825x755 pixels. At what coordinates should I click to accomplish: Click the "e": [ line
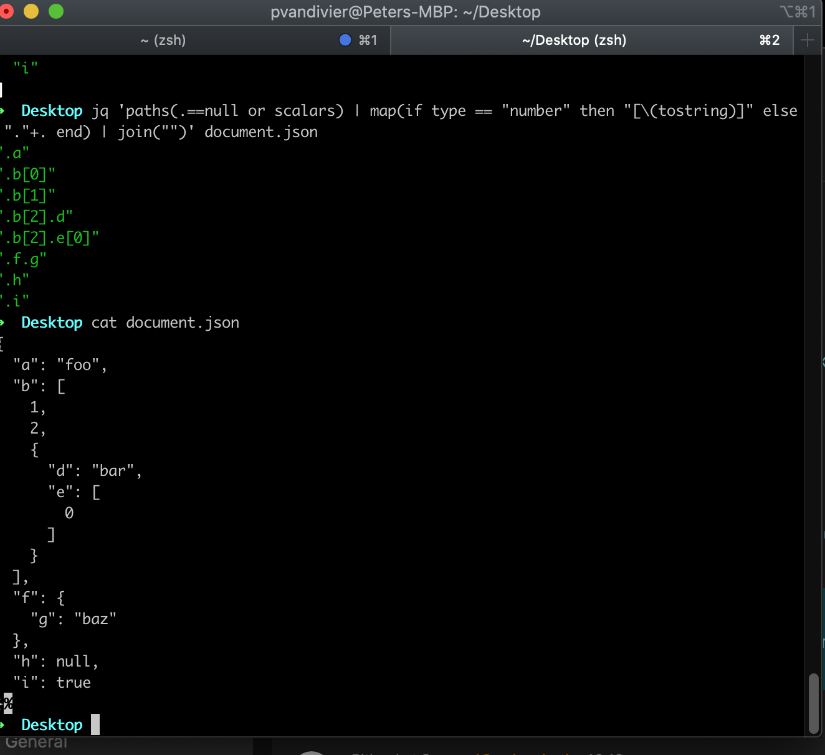point(74,492)
